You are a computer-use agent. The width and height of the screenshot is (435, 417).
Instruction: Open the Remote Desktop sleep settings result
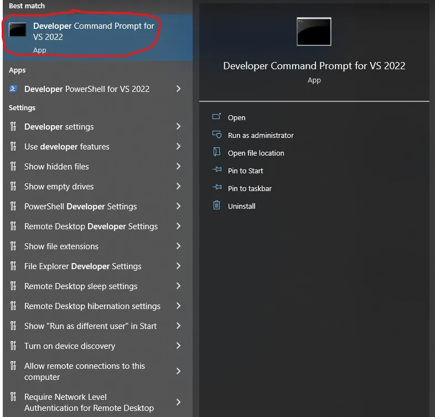[81, 286]
